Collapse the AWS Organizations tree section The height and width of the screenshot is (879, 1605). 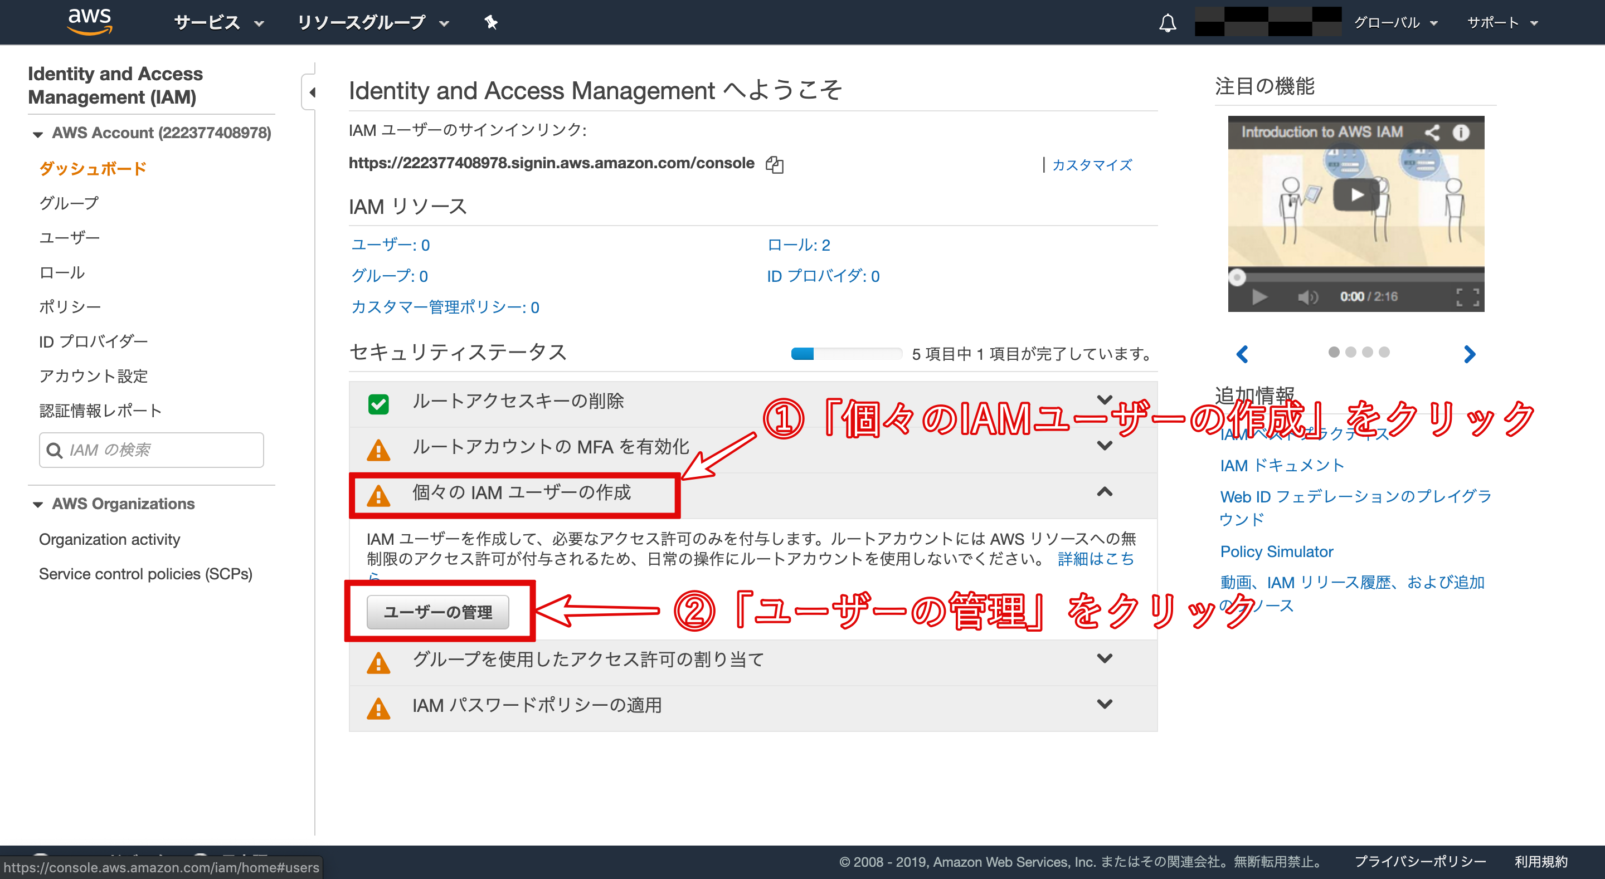coord(38,504)
